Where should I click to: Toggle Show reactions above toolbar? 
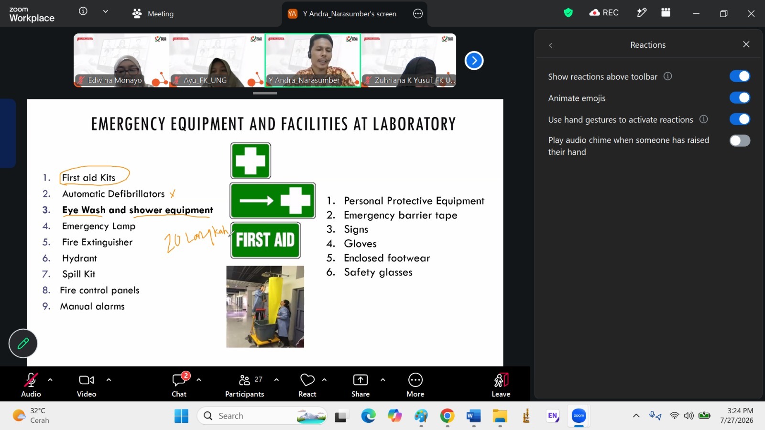coord(740,76)
